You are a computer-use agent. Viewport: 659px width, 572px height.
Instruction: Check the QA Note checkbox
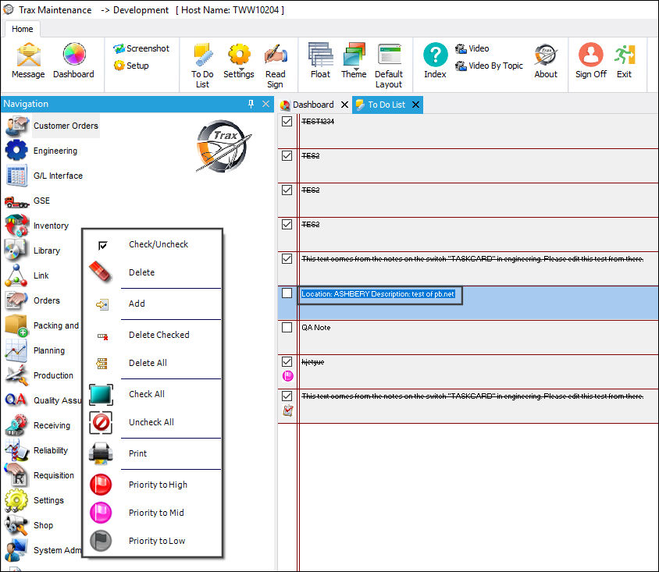click(x=287, y=327)
